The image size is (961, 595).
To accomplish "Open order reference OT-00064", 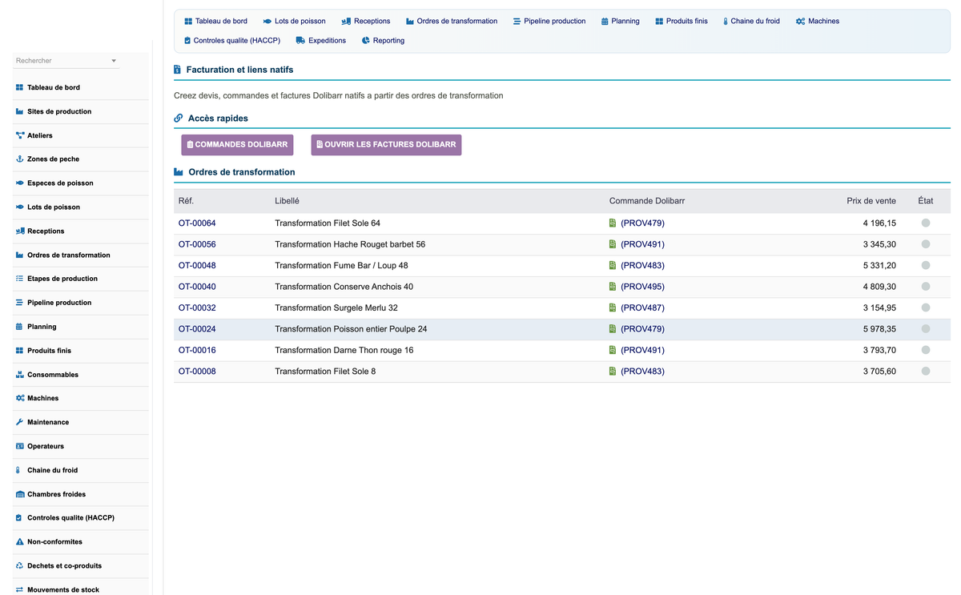I will click(197, 223).
